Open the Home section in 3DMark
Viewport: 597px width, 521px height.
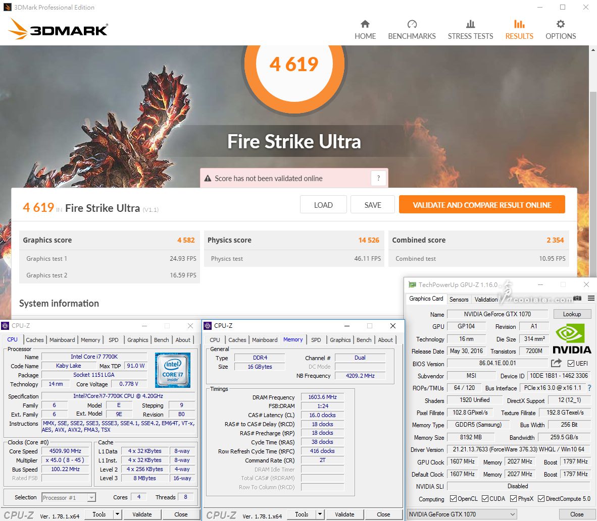365,30
